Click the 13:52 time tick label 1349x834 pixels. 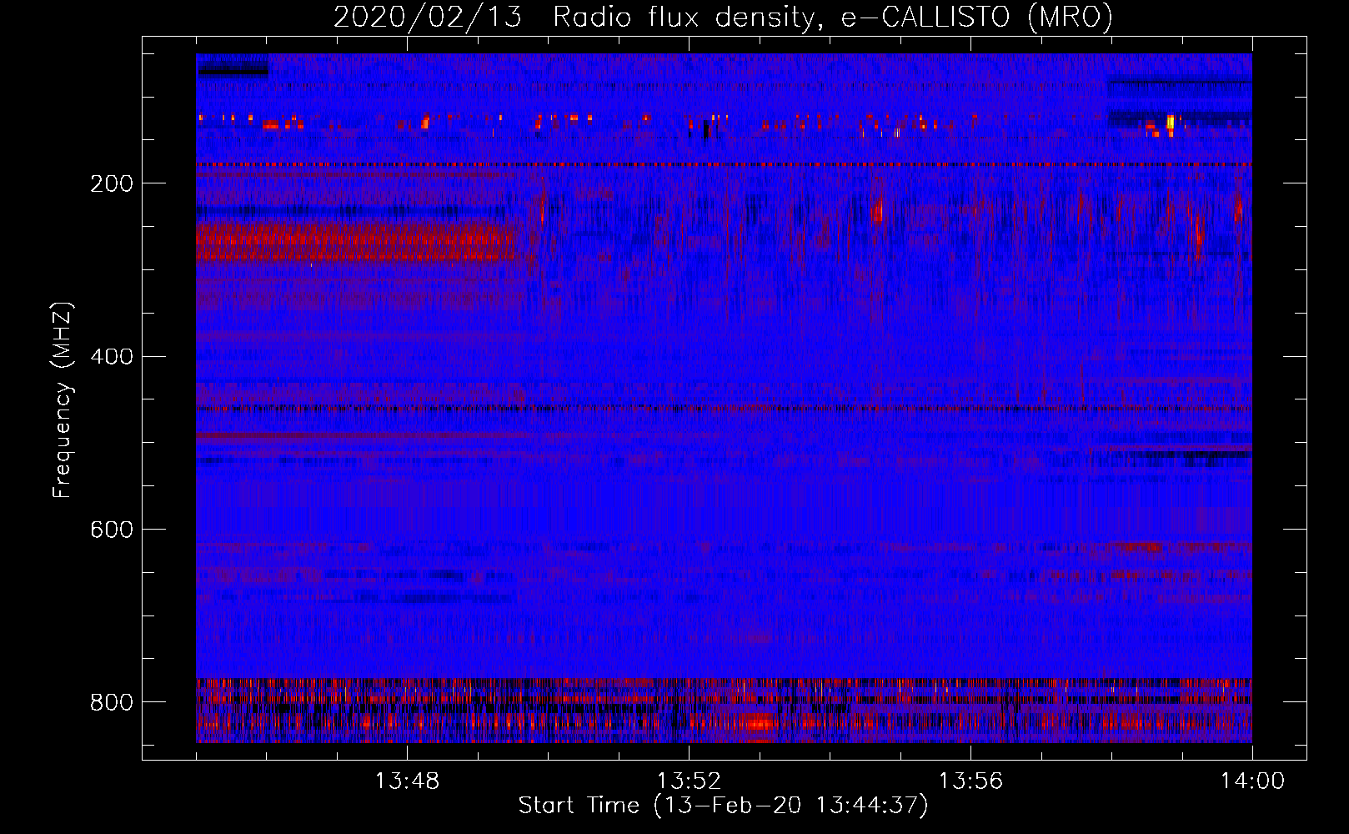point(689,781)
